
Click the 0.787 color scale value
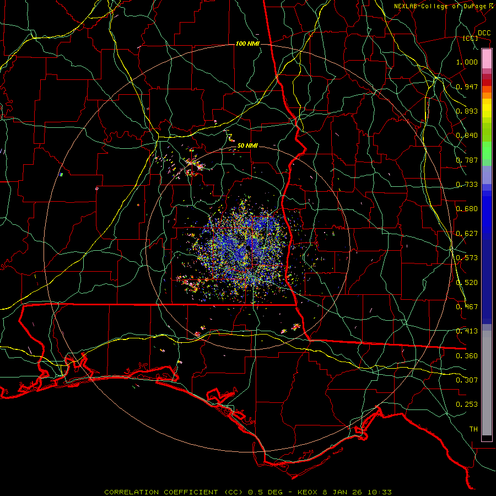(x=467, y=160)
